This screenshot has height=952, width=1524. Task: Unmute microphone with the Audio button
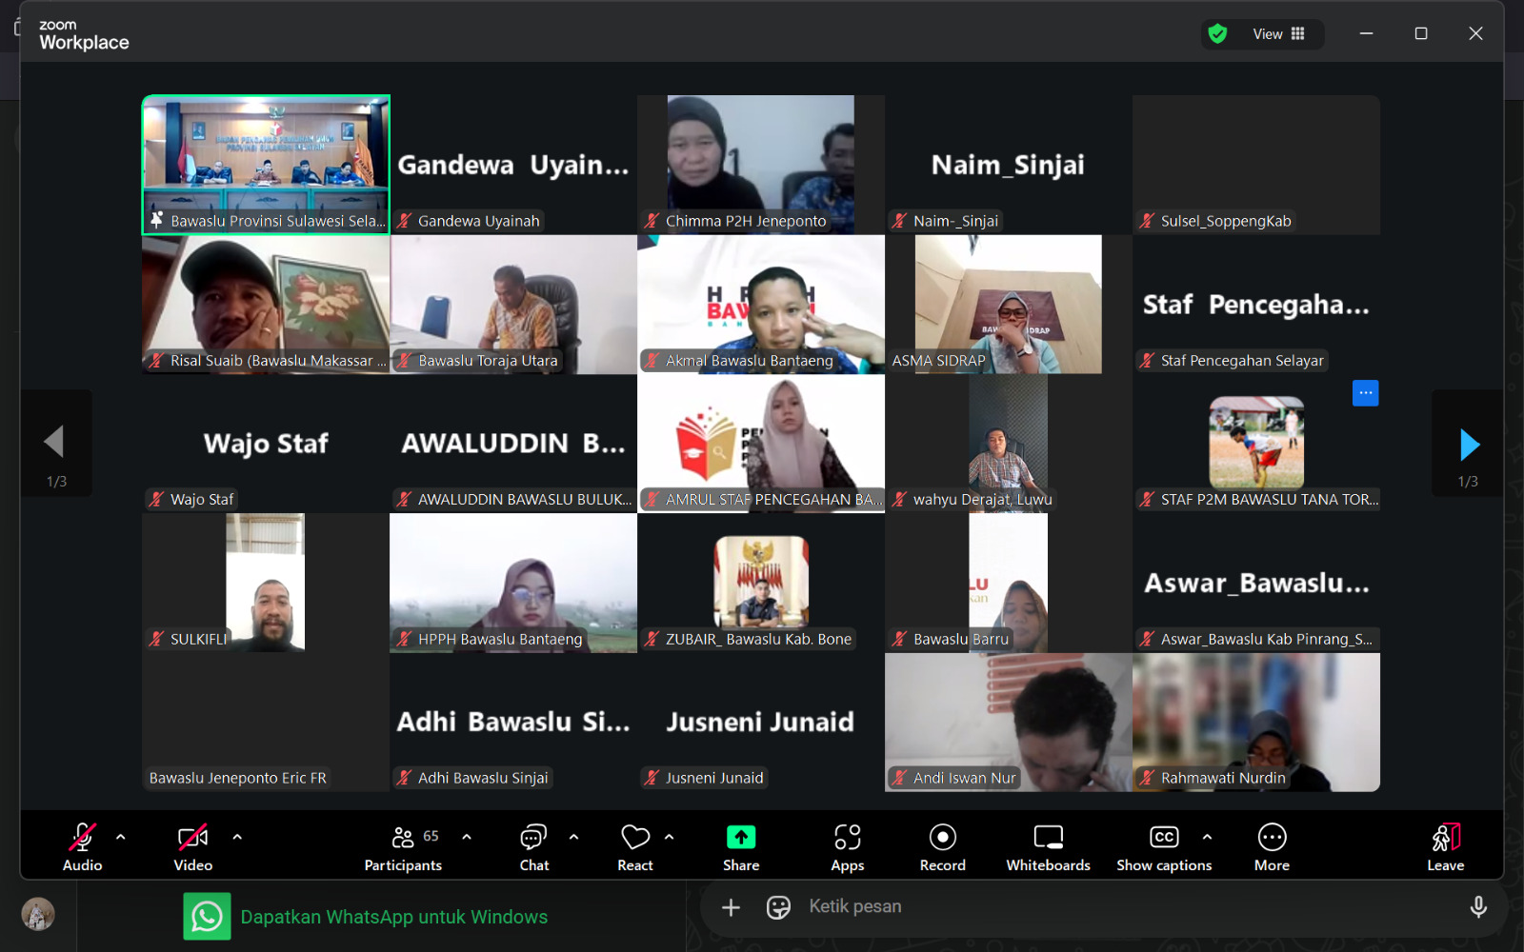pos(82,846)
